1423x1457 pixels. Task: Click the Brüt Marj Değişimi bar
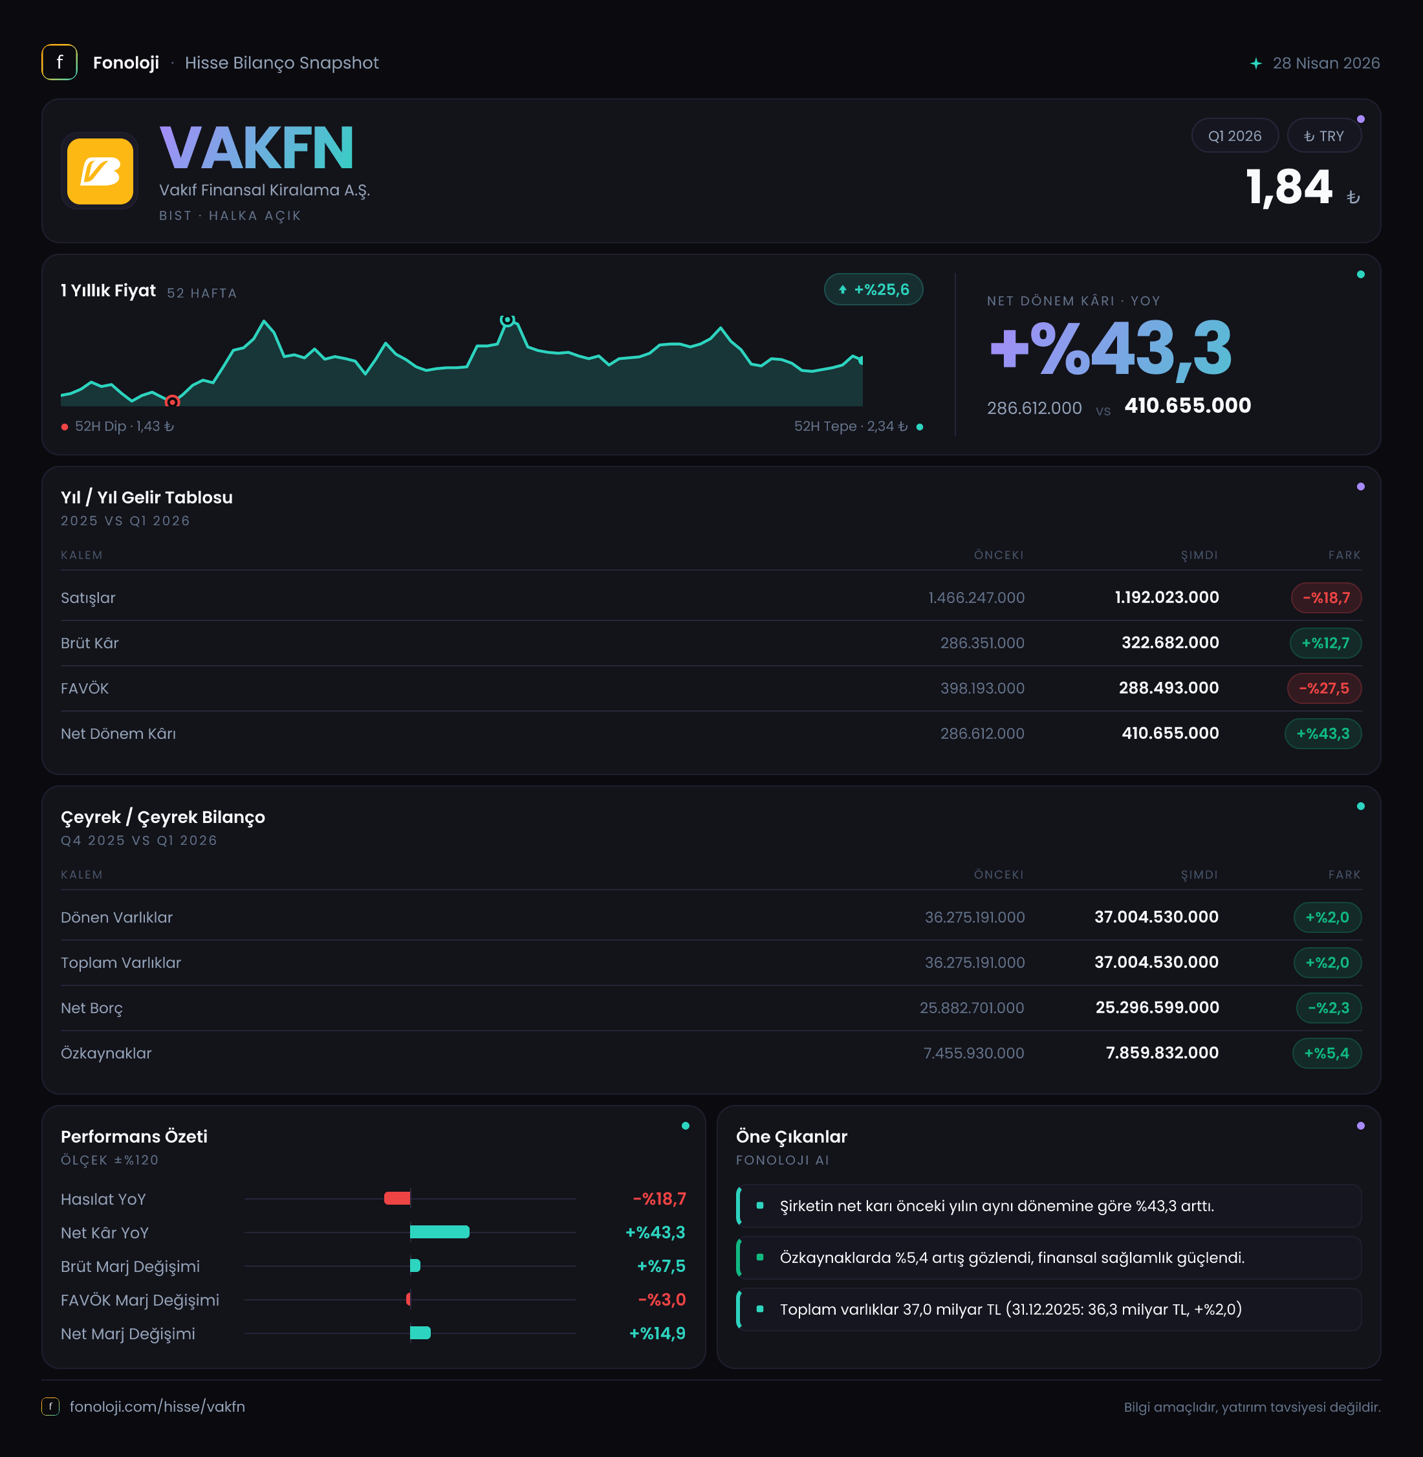415,1265
